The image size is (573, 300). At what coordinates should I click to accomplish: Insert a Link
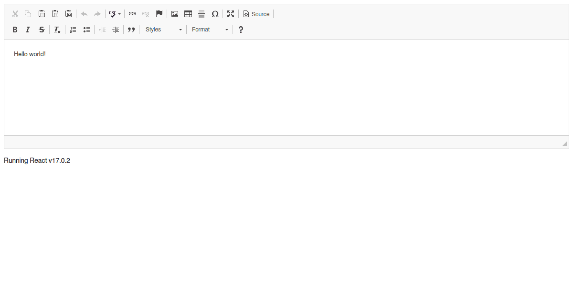click(132, 14)
